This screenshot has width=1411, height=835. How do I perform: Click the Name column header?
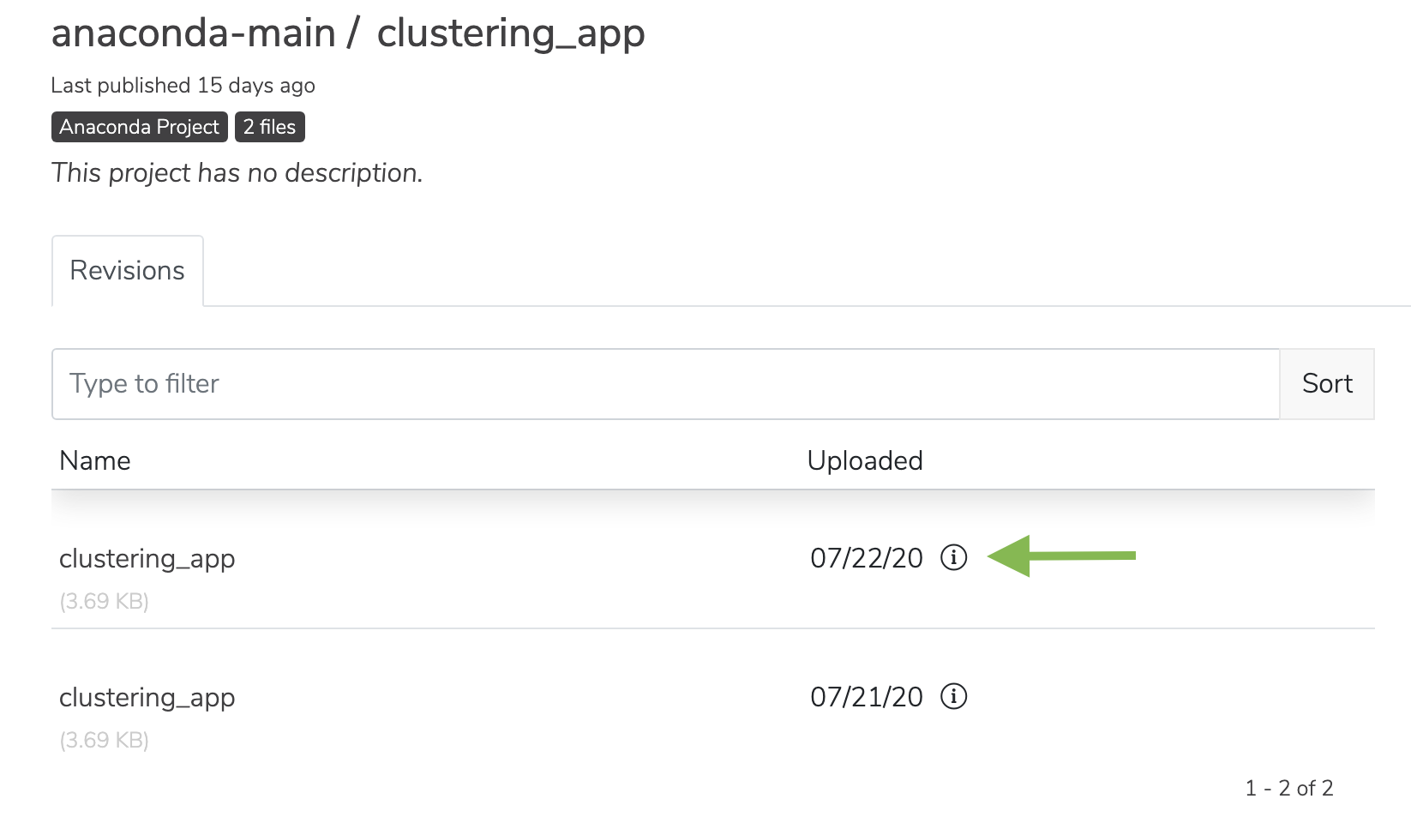point(95,461)
